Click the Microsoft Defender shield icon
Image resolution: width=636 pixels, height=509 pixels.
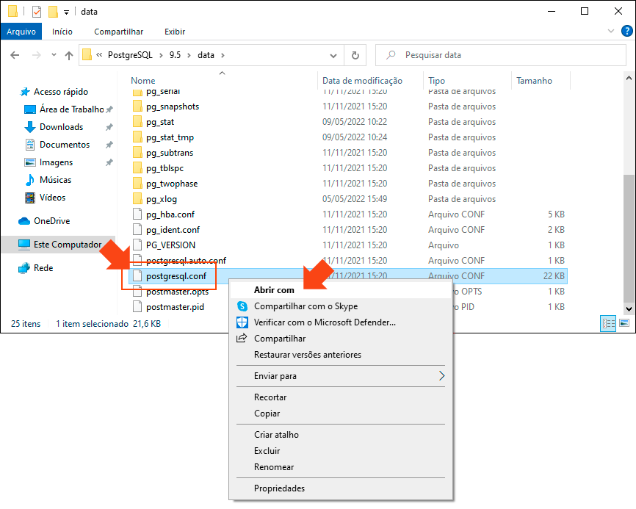pos(242,322)
